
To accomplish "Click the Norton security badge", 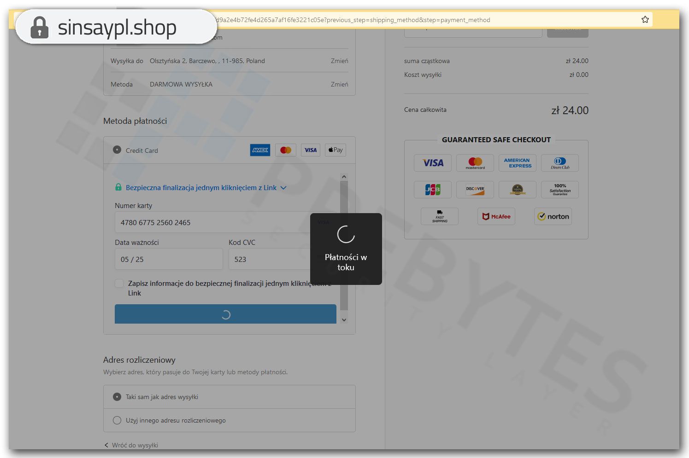I will pyautogui.click(x=553, y=216).
